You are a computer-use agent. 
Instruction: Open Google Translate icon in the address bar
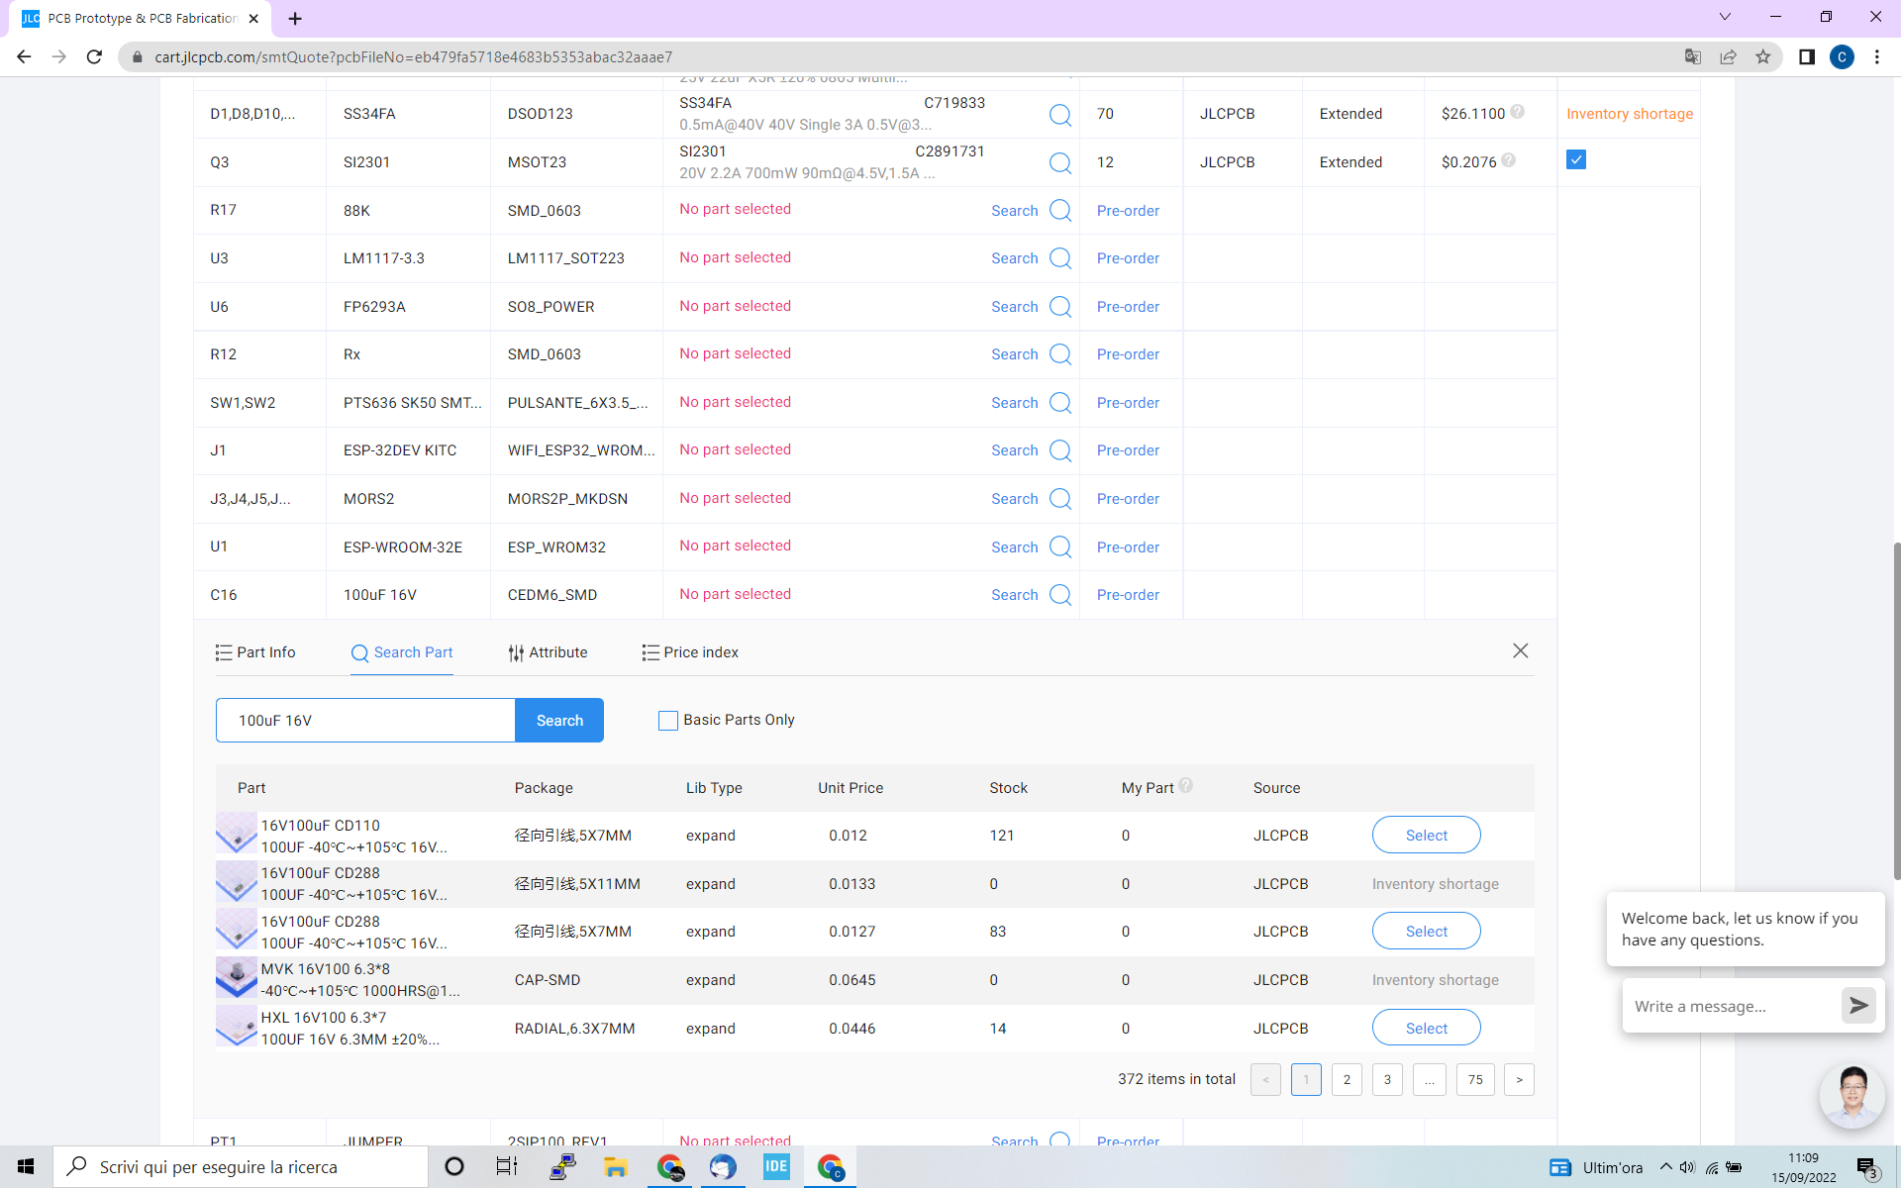[x=1692, y=56]
